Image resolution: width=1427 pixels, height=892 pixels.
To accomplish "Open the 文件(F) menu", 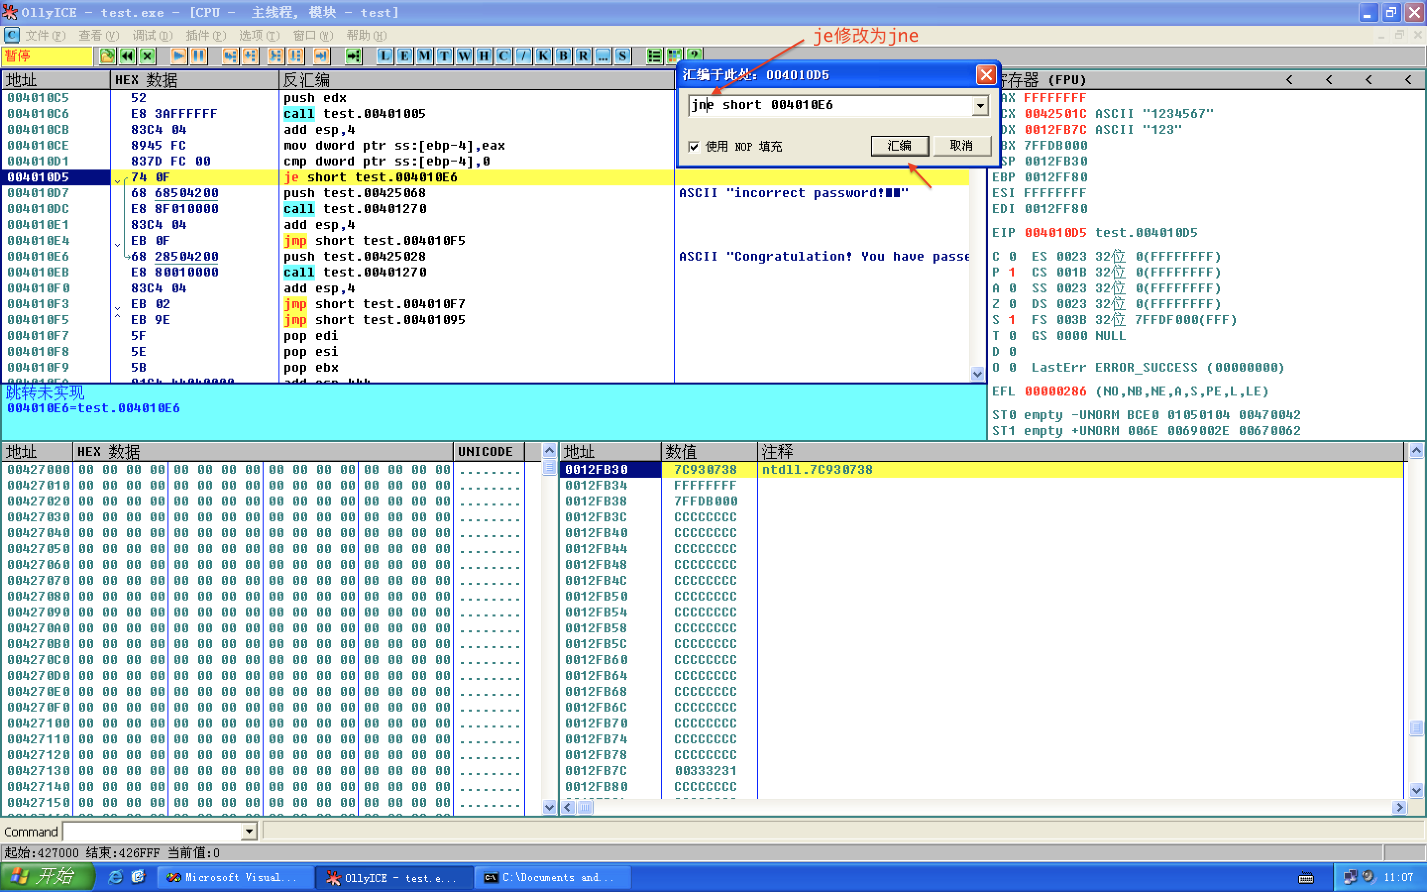I will point(46,35).
